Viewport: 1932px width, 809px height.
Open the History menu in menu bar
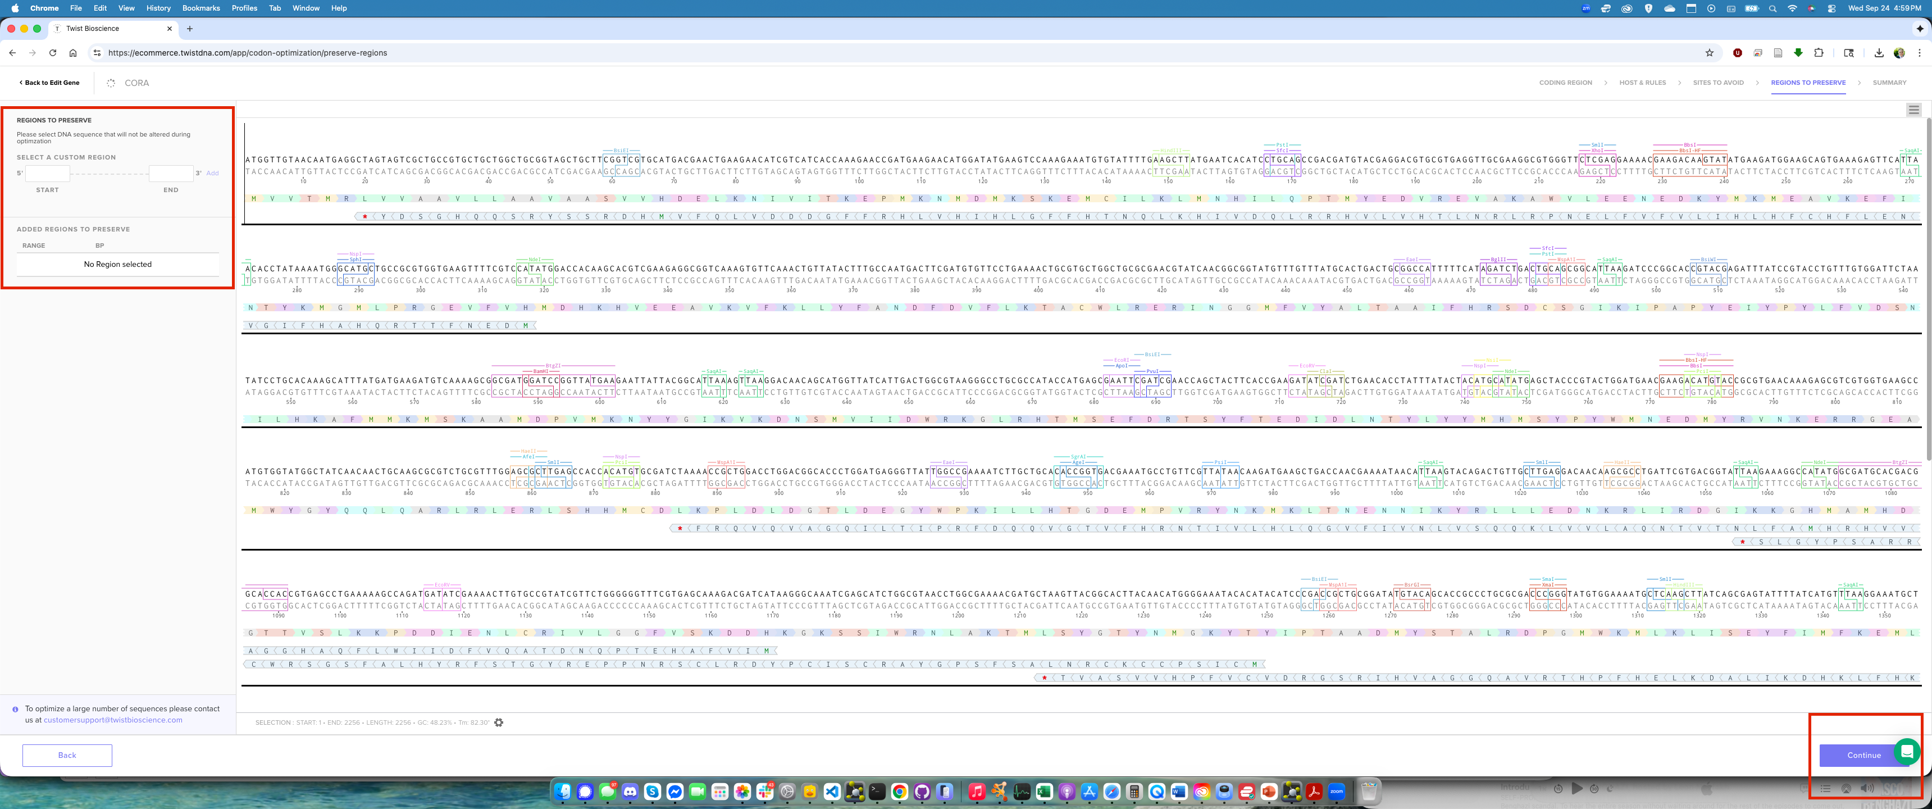pyautogui.click(x=158, y=8)
